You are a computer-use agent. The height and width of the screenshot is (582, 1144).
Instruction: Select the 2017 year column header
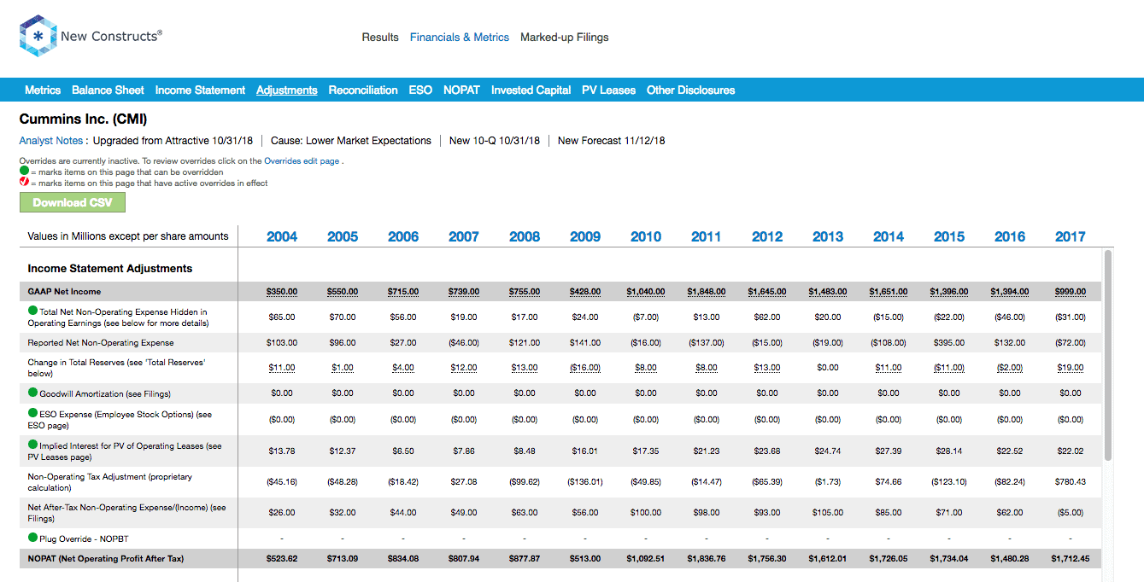[1071, 237]
